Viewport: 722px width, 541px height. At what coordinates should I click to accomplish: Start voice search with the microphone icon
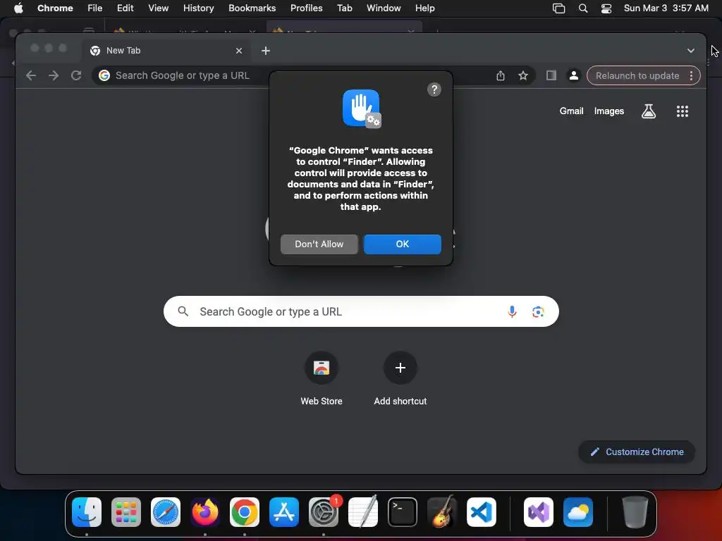click(512, 311)
